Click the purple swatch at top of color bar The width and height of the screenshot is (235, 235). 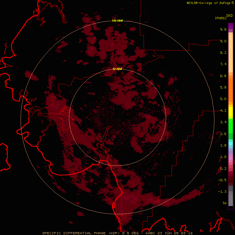[x=231, y=26]
